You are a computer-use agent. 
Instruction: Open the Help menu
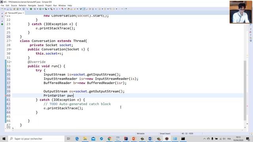(70, 6)
